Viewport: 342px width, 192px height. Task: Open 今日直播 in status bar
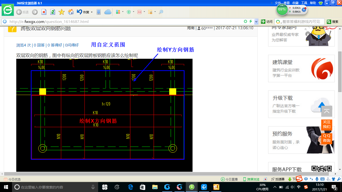pos(229,179)
